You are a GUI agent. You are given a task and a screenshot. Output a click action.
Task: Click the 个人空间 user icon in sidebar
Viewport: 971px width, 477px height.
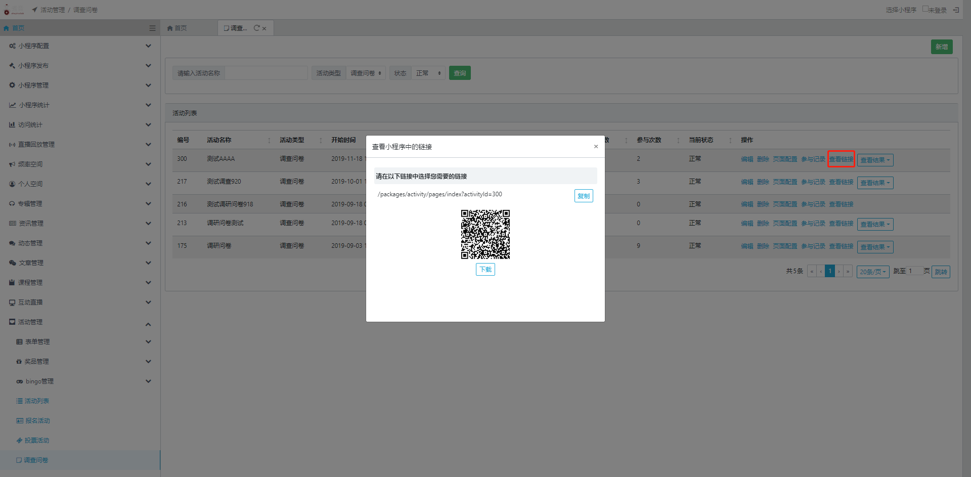tap(12, 184)
